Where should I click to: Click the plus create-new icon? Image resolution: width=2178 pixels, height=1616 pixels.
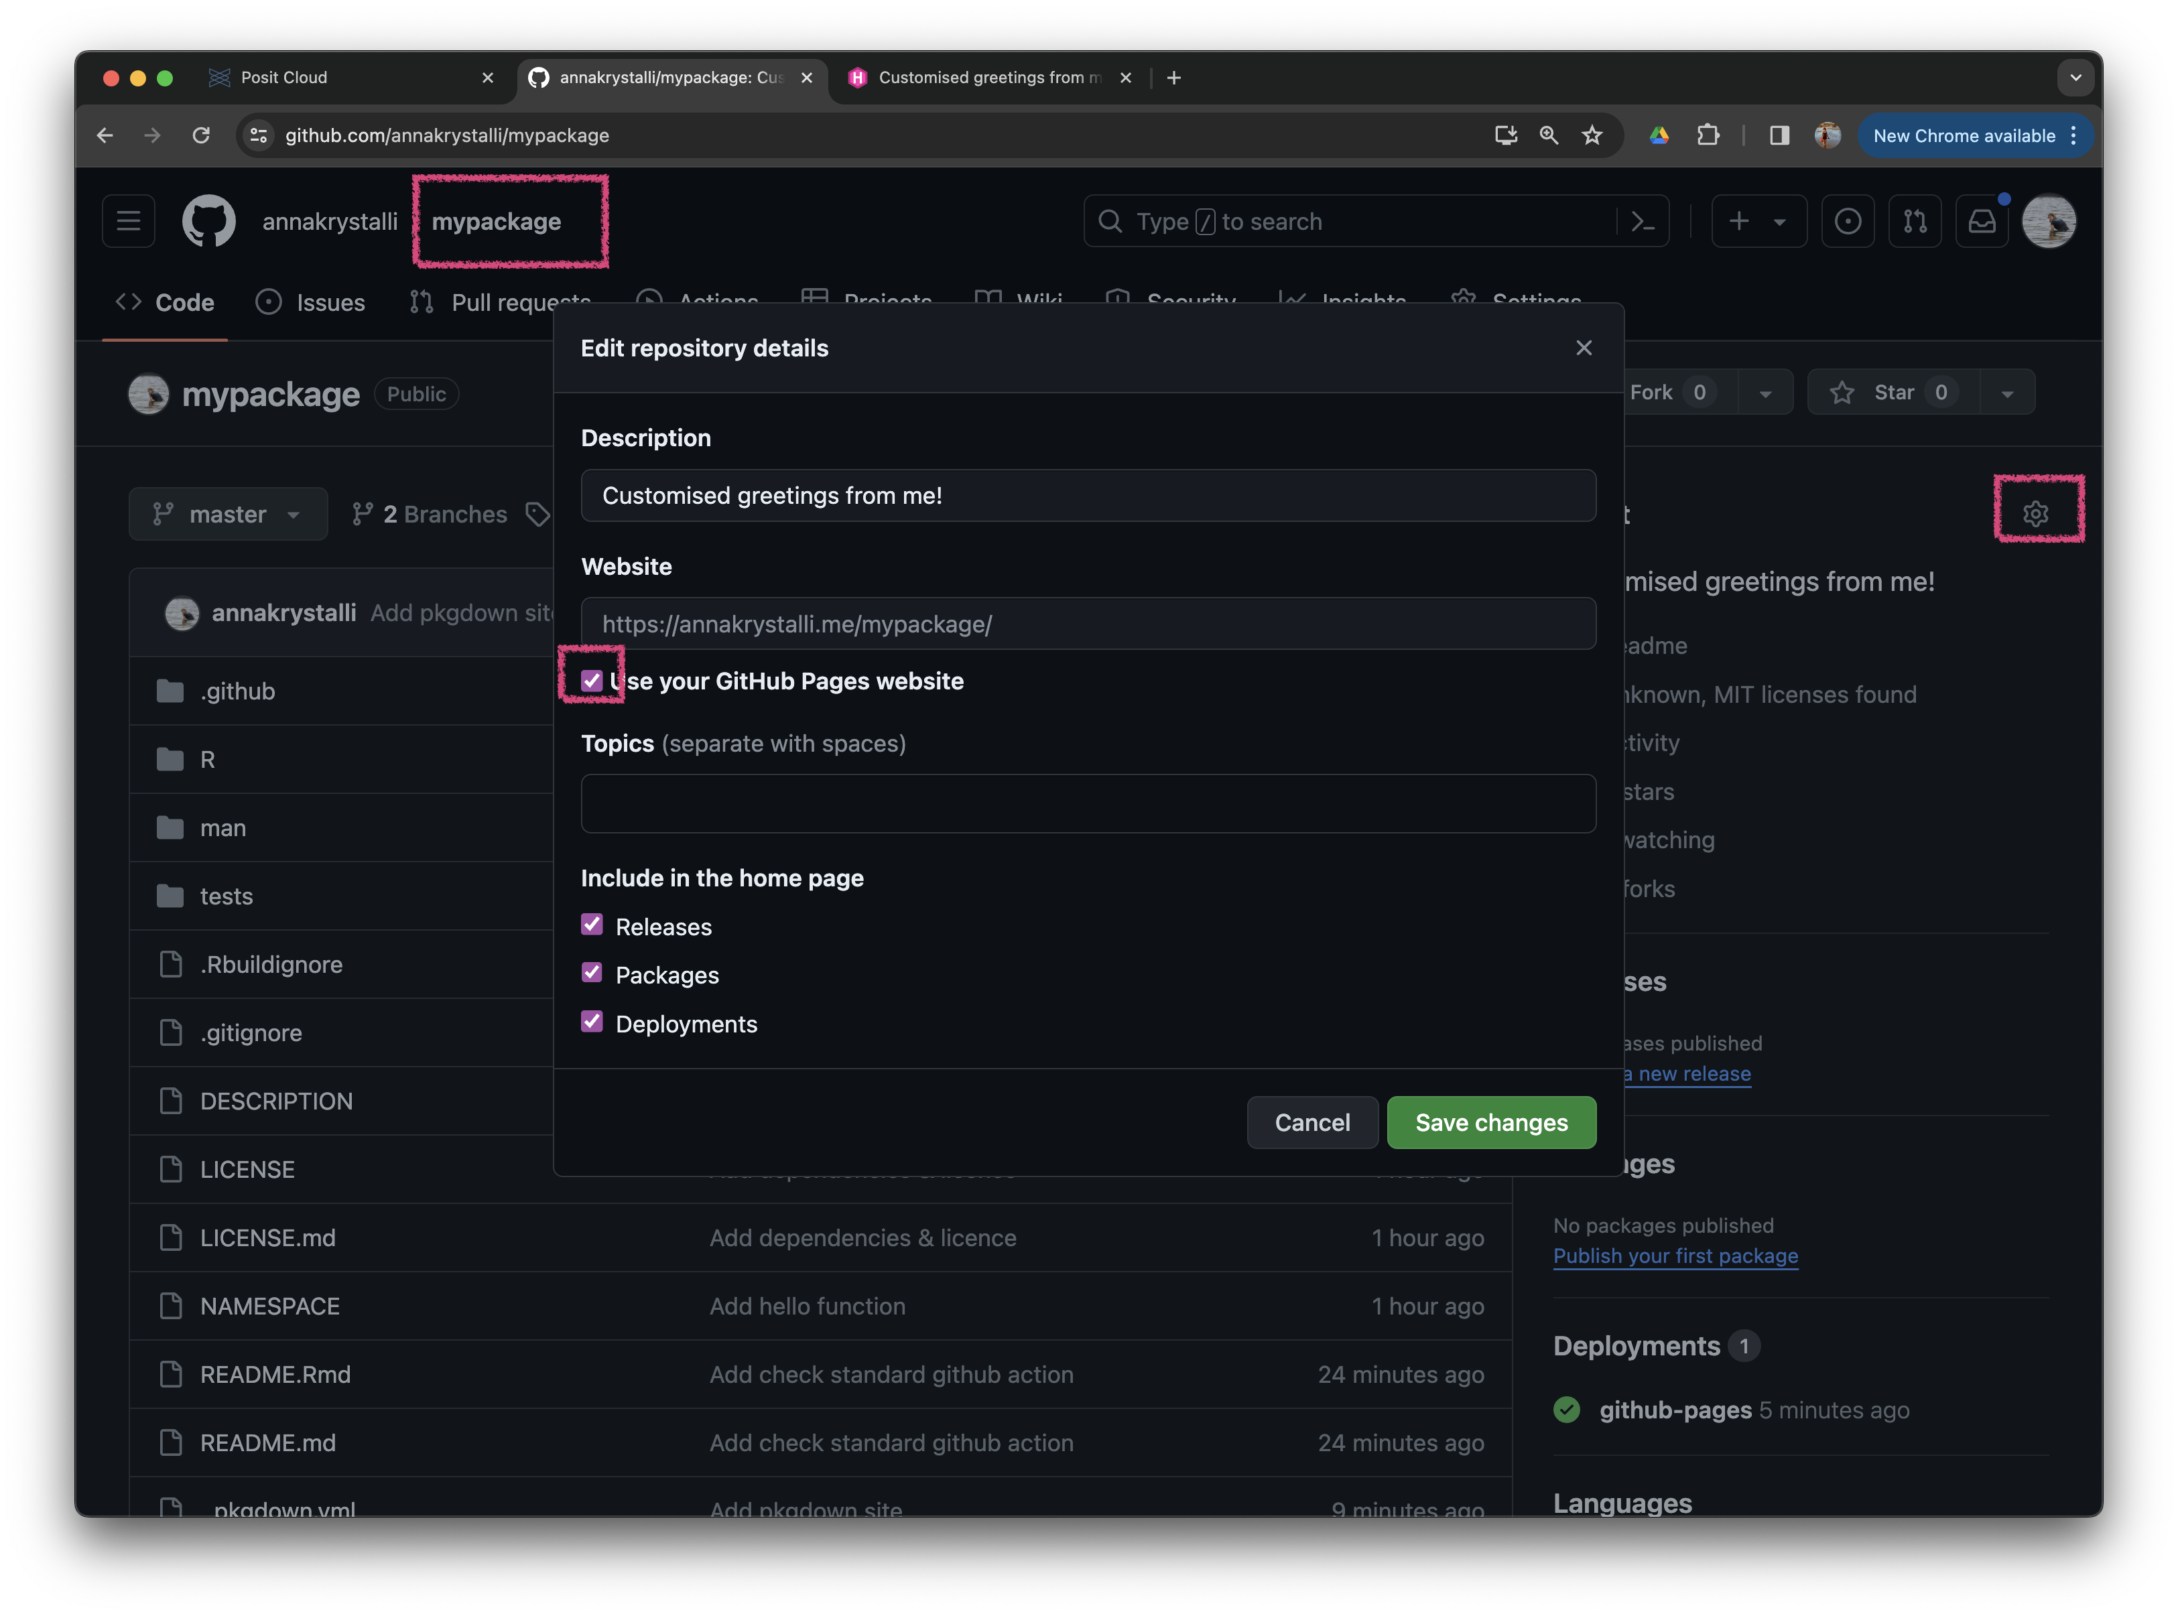click(1738, 221)
